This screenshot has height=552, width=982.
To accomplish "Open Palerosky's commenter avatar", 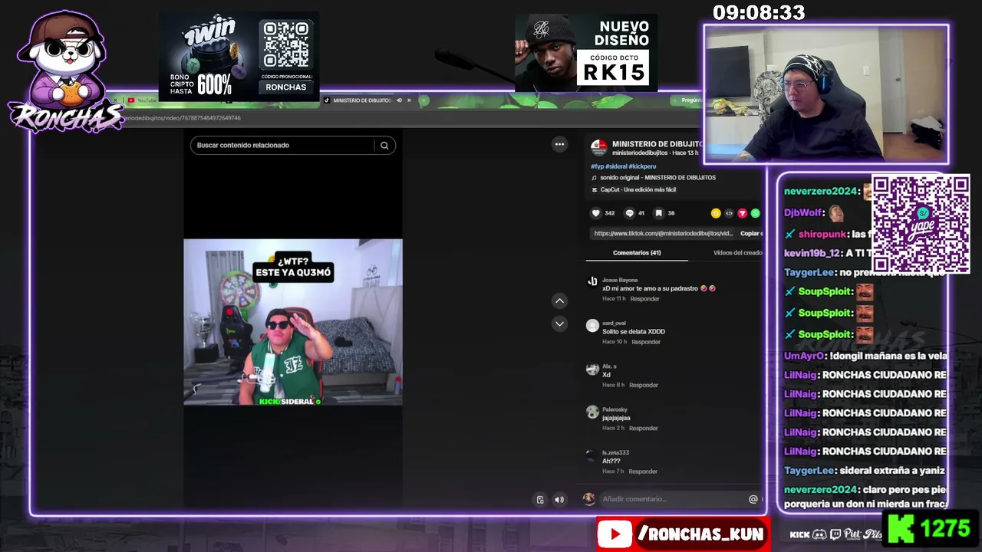I will click(x=592, y=412).
